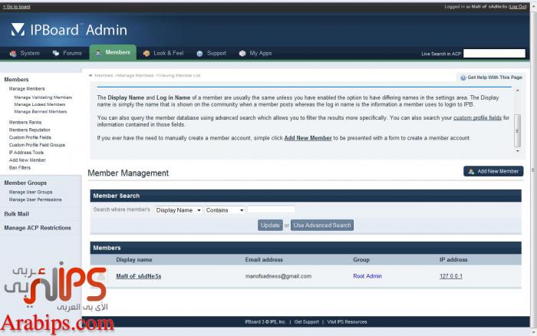Click the Support tab help icon
Screen dimensions: 537x336
point(199,54)
